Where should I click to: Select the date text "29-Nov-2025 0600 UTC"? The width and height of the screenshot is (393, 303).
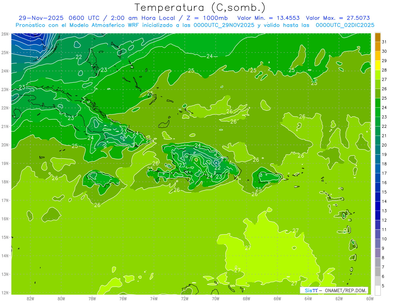(x=60, y=18)
